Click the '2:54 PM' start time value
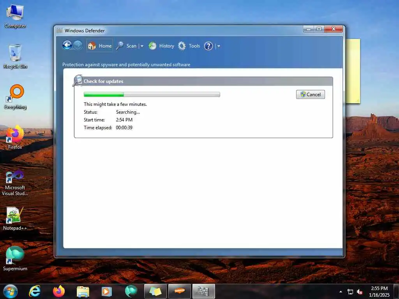399x299 pixels. [x=124, y=120]
